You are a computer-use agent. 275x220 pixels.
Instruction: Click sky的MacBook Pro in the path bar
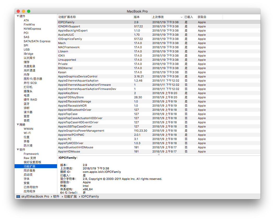click(x=35, y=197)
